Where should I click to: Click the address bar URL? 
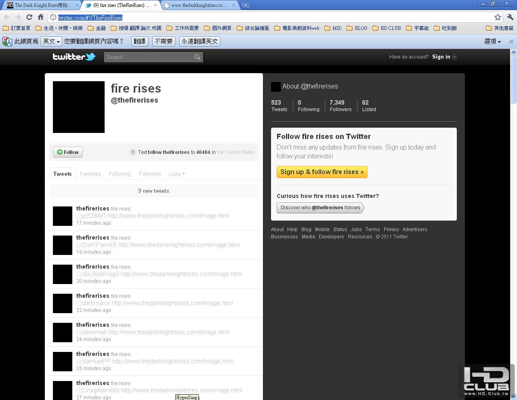pos(90,17)
